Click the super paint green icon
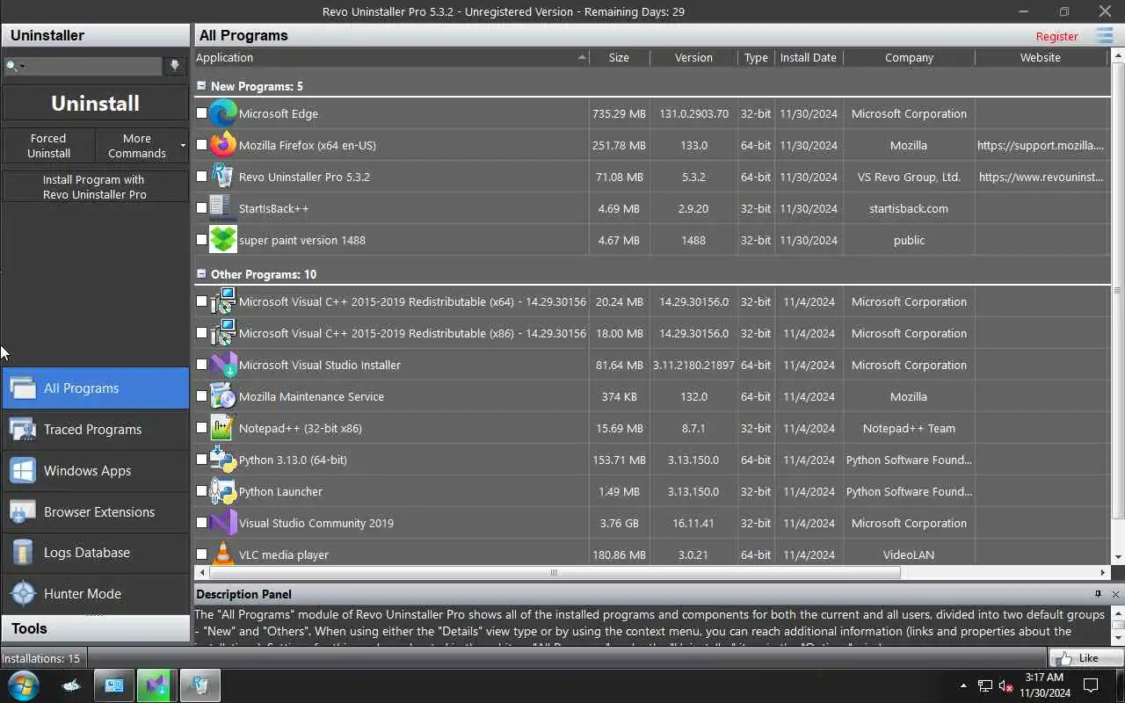The image size is (1125, 703). pos(223,240)
